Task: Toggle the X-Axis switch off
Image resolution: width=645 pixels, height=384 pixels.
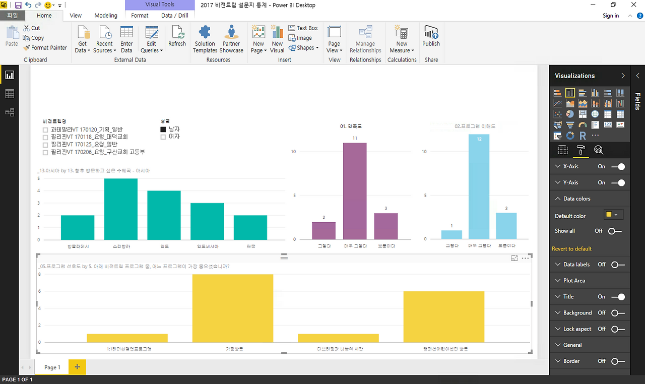Action: pos(618,166)
